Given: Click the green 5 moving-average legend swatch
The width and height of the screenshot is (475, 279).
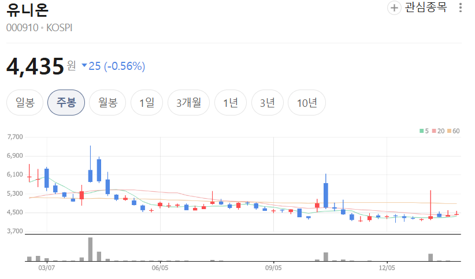Looking at the screenshot, I should click(x=421, y=131).
